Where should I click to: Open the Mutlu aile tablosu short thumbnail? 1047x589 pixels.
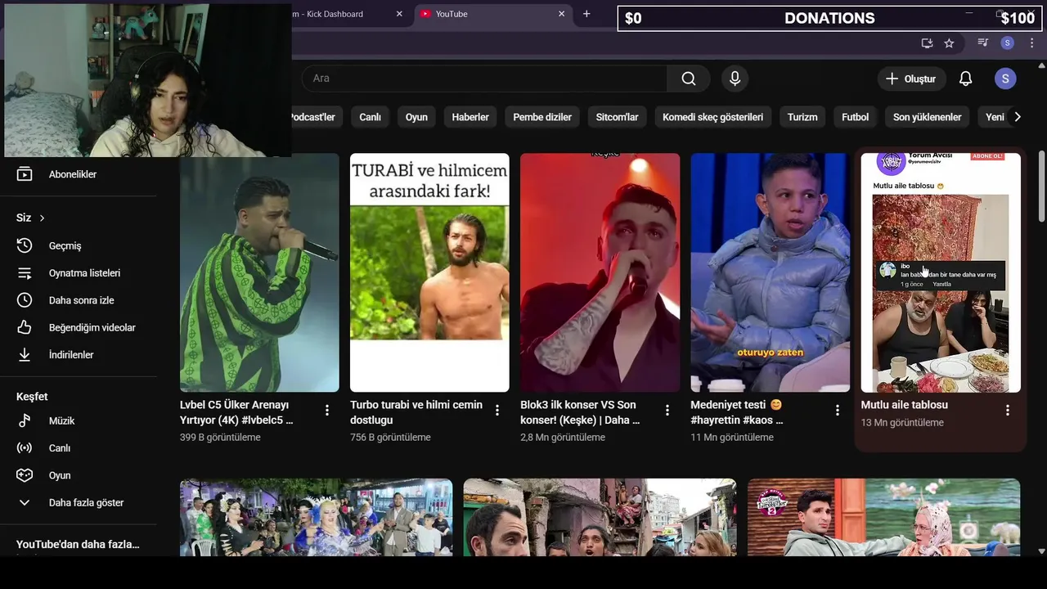tap(941, 272)
